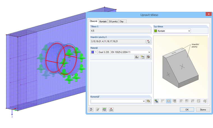Viewport: 213px width, 128px height.
Task: Click the comment pick icon beside Komentář
Action: click(x=148, y=101)
